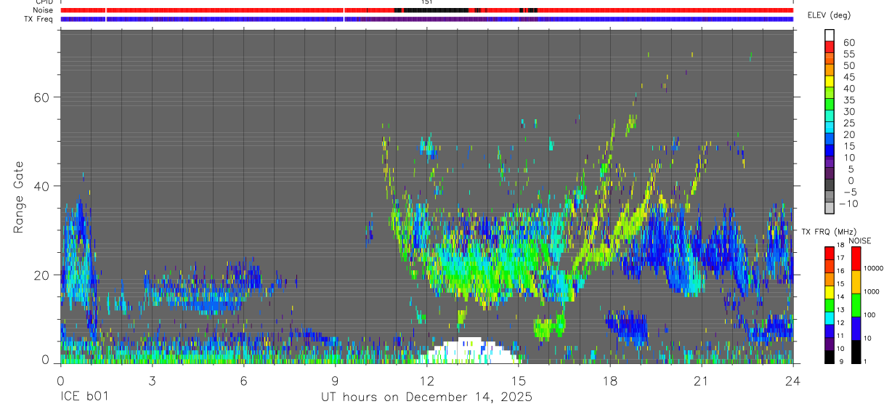Click x-axis tick label 21
The height and width of the screenshot is (412, 892).
click(x=702, y=381)
